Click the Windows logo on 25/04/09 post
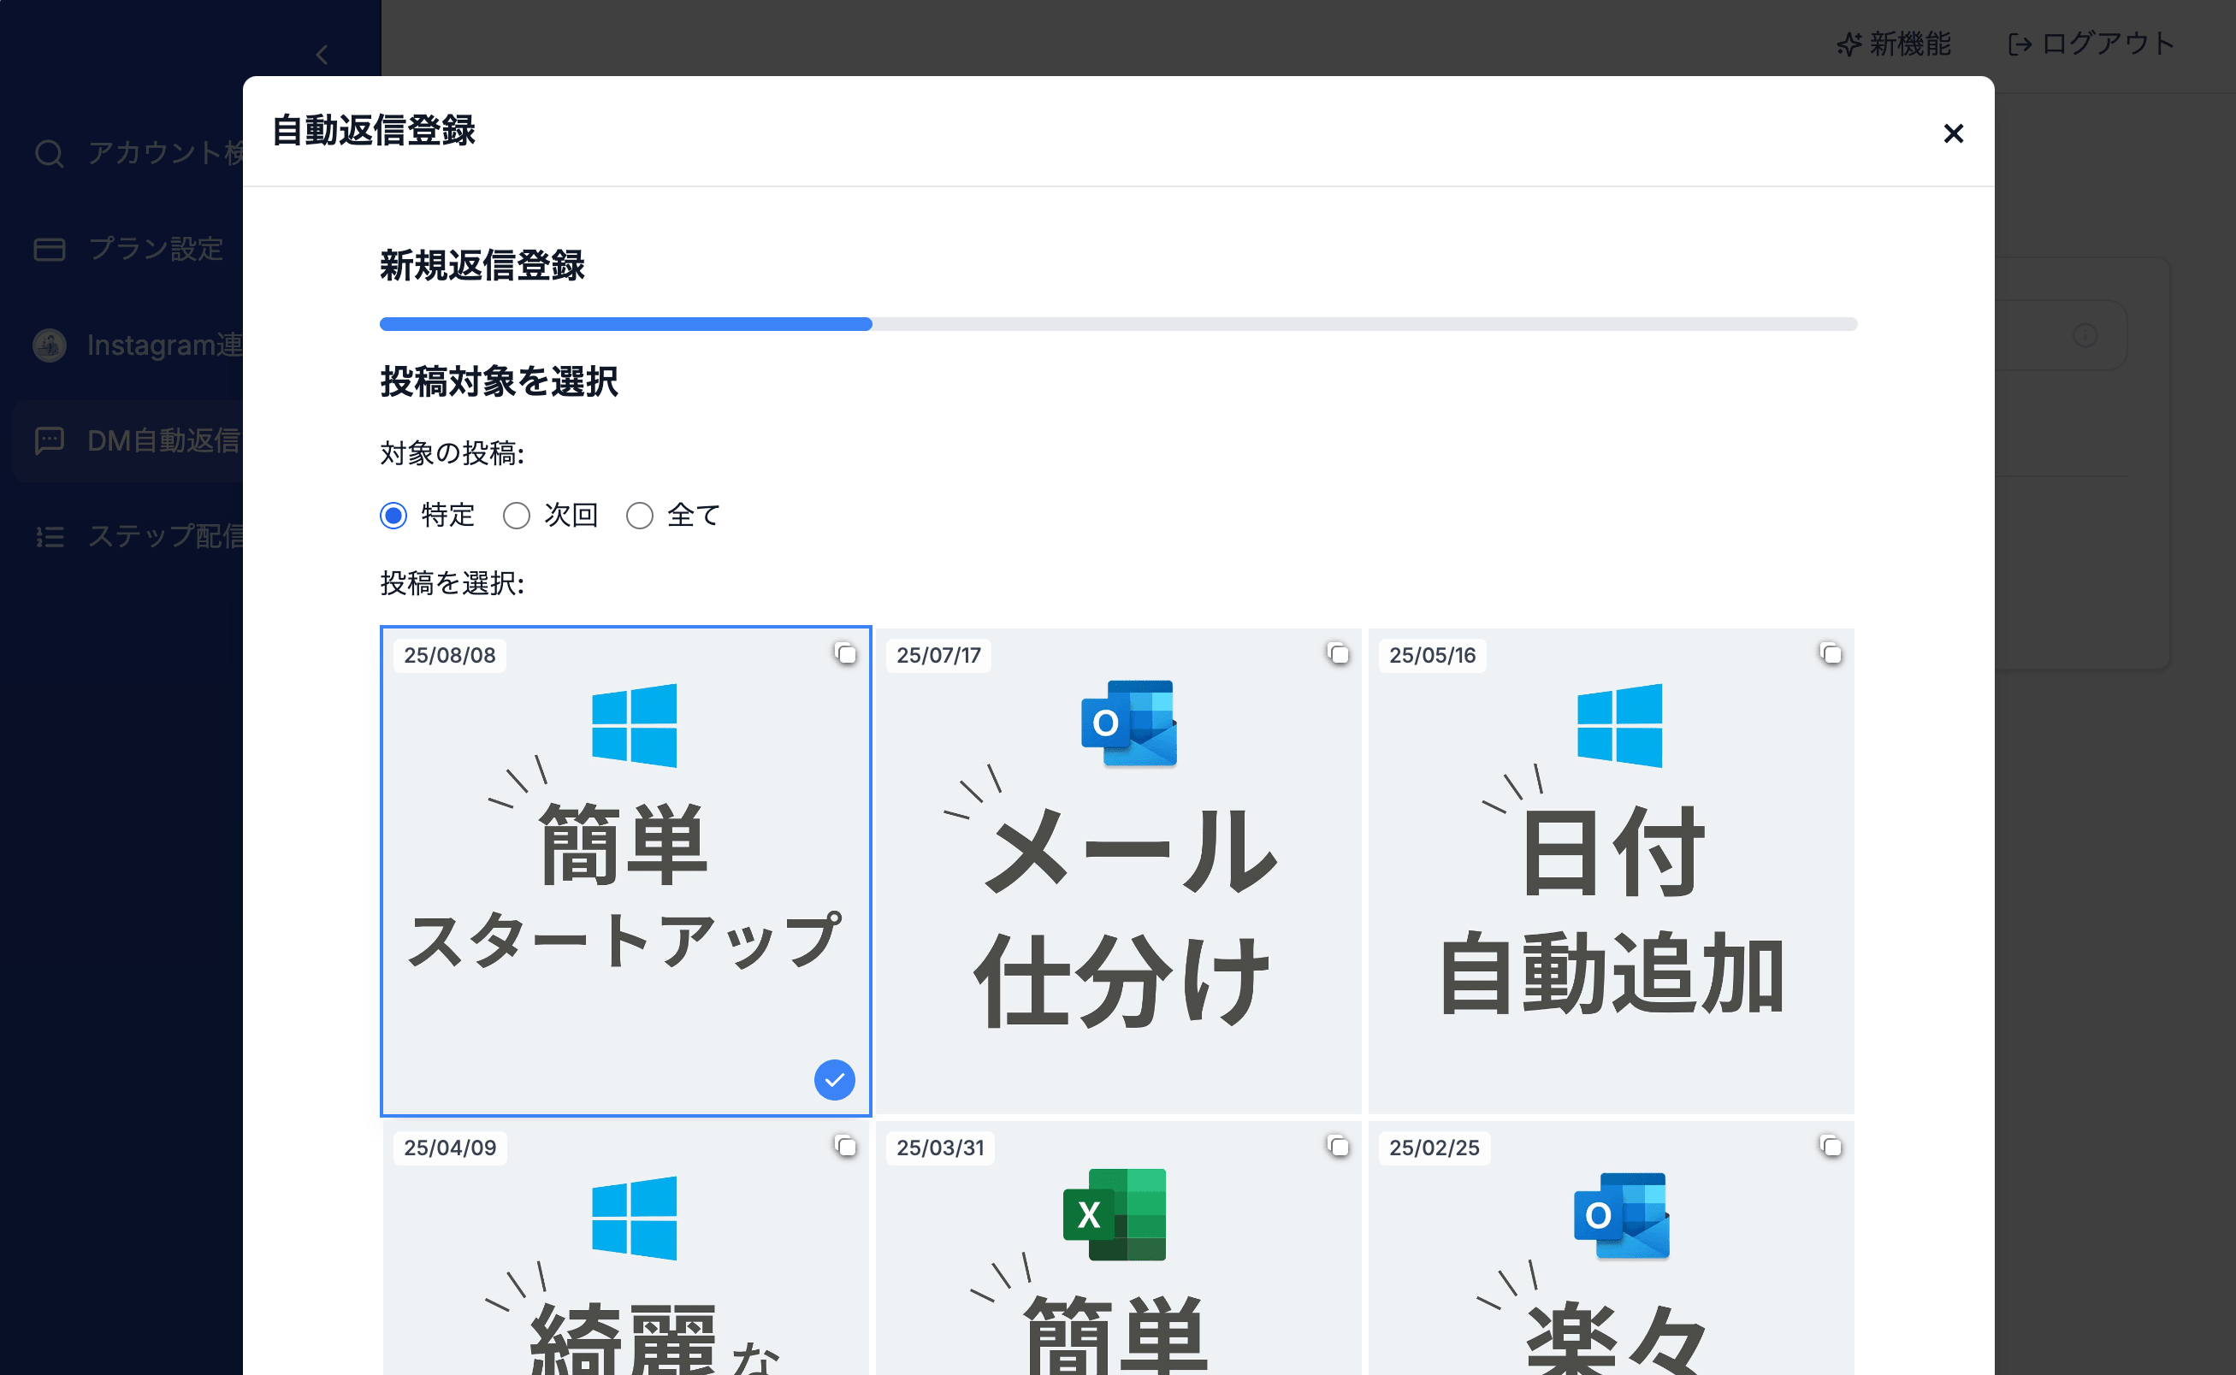The image size is (2236, 1375). pos(634,1218)
